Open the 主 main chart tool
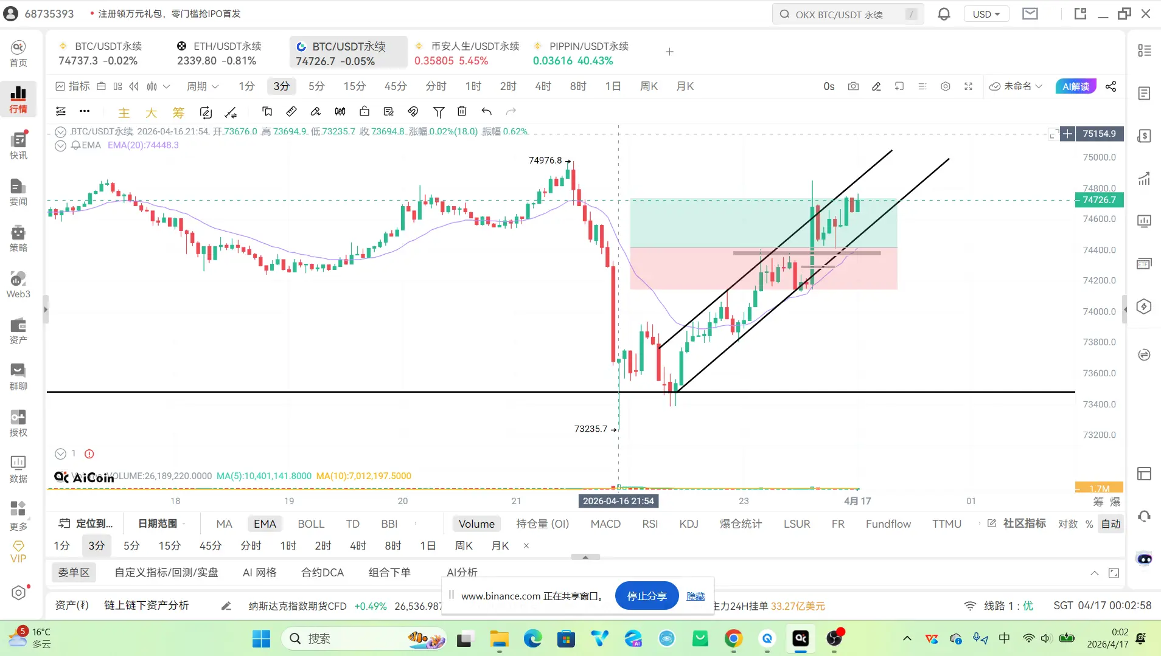The width and height of the screenshot is (1161, 656). pos(124,112)
